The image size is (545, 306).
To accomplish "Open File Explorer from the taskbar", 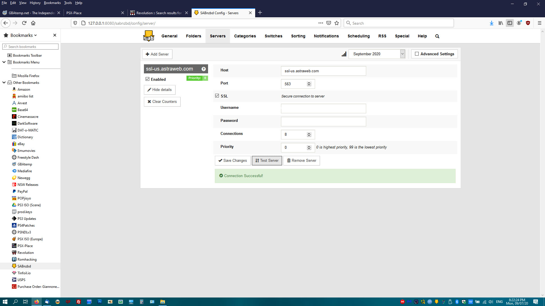I will click(162, 302).
